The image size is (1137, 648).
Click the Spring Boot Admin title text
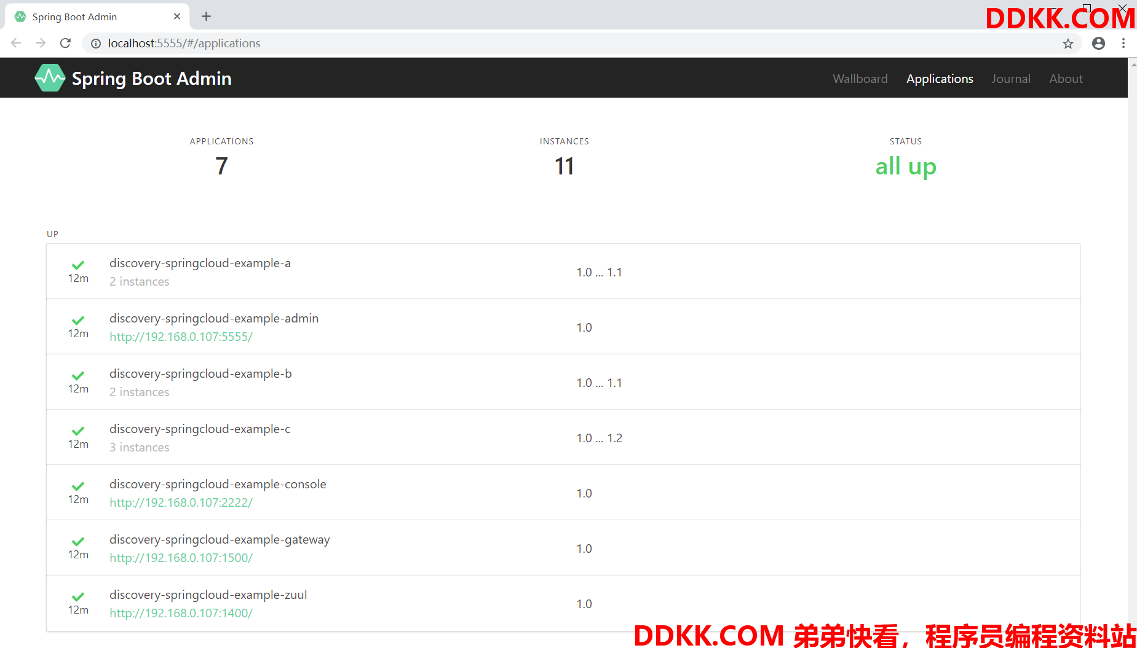pyautogui.click(x=151, y=79)
